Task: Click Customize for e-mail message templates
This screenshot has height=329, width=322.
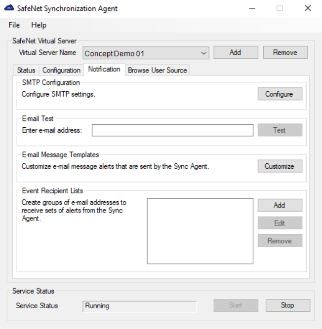Action: [x=280, y=166]
